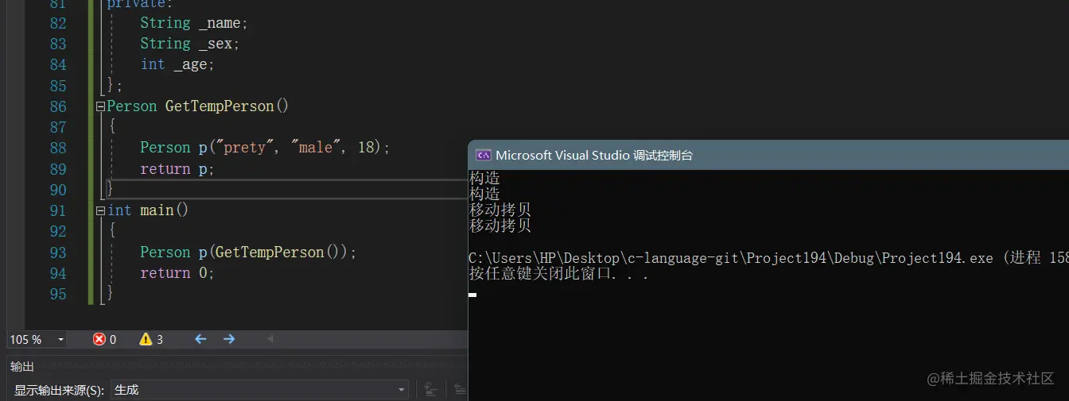This screenshot has width=1069, height=401.
Task: Click the 输出 panel title
Action: [22, 366]
